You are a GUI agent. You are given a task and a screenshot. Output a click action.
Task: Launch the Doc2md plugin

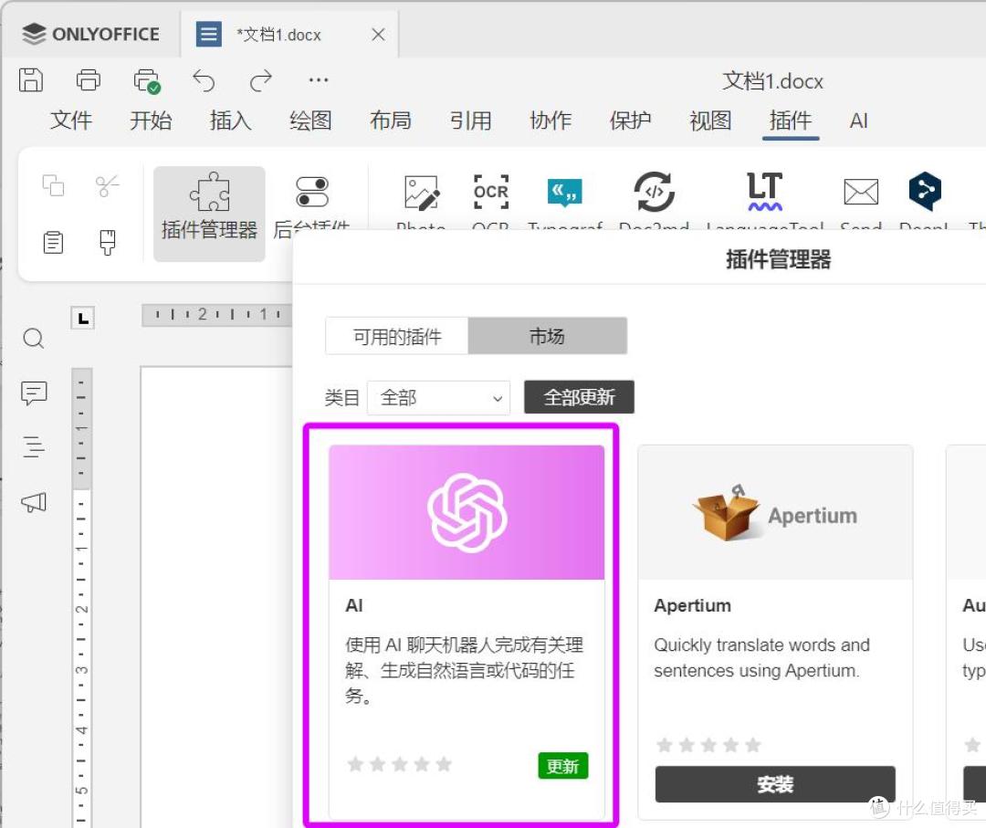pos(654,201)
